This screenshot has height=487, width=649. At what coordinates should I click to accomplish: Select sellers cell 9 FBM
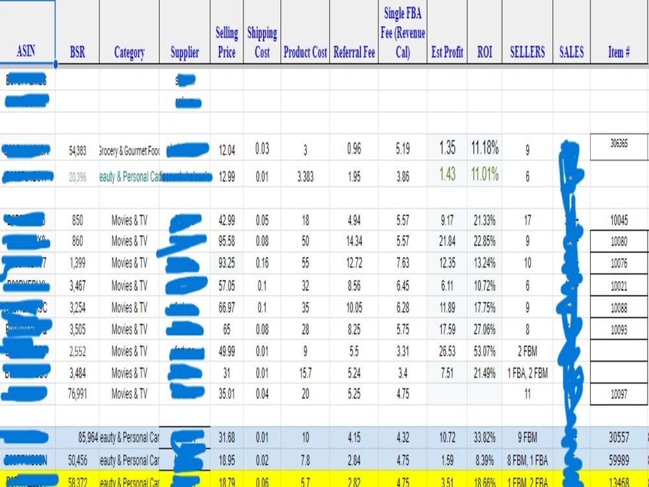[527, 437]
